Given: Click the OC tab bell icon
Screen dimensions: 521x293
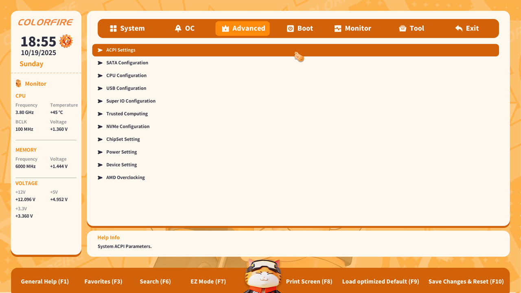Looking at the screenshot, I should 178,28.
